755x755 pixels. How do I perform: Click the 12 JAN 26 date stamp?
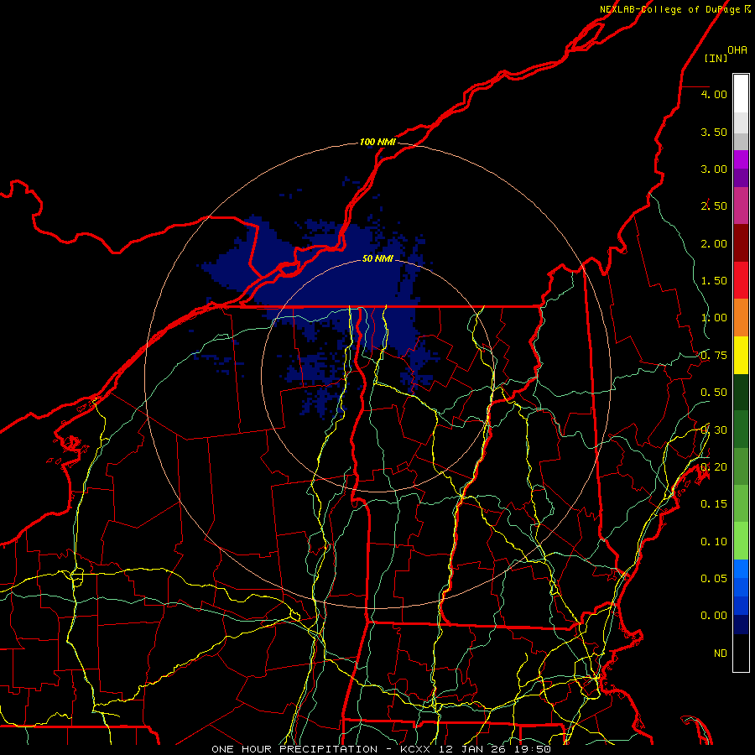472,749
